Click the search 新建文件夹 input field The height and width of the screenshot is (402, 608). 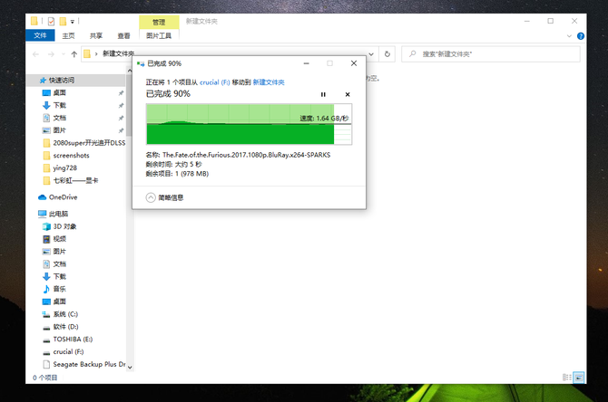tap(491, 54)
